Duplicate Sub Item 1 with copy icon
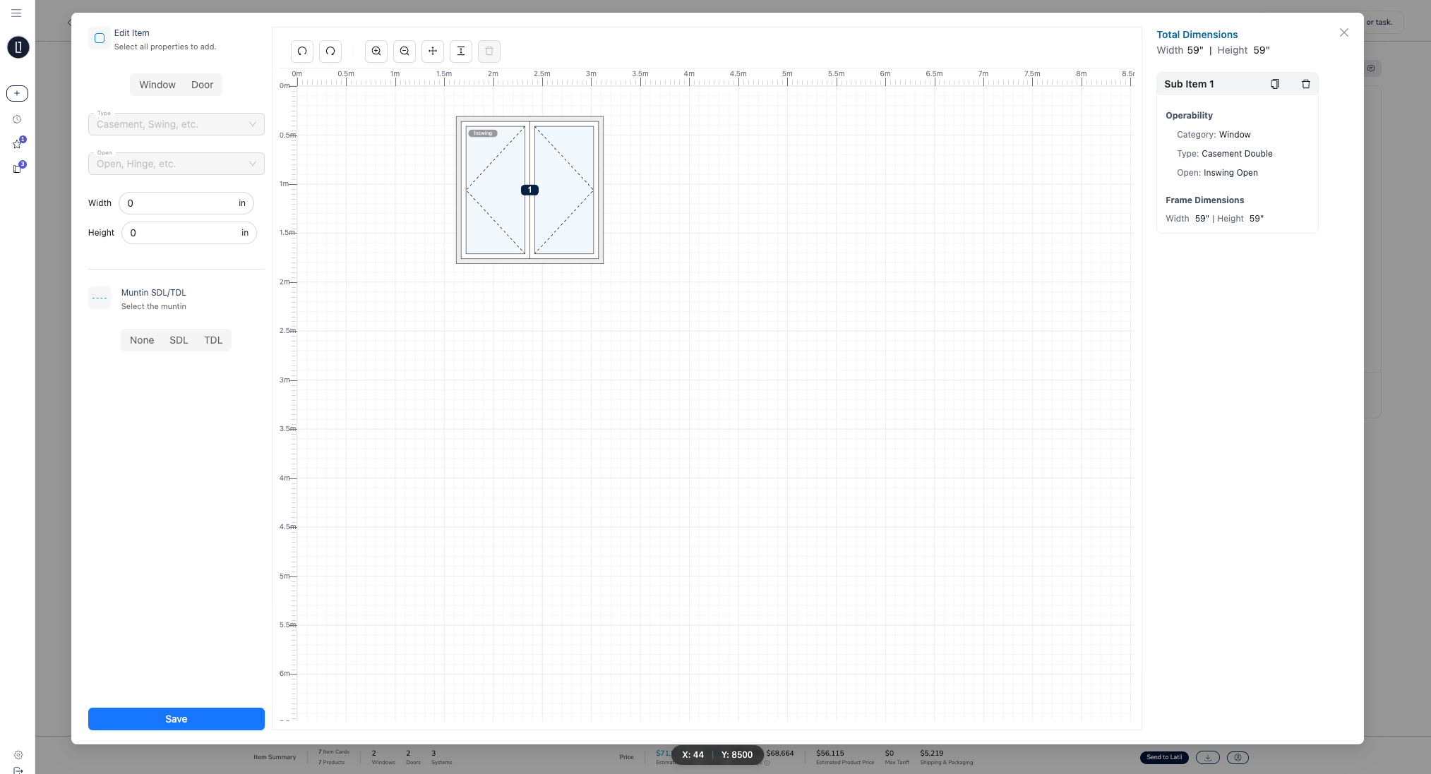The width and height of the screenshot is (1431, 774). click(x=1274, y=84)
